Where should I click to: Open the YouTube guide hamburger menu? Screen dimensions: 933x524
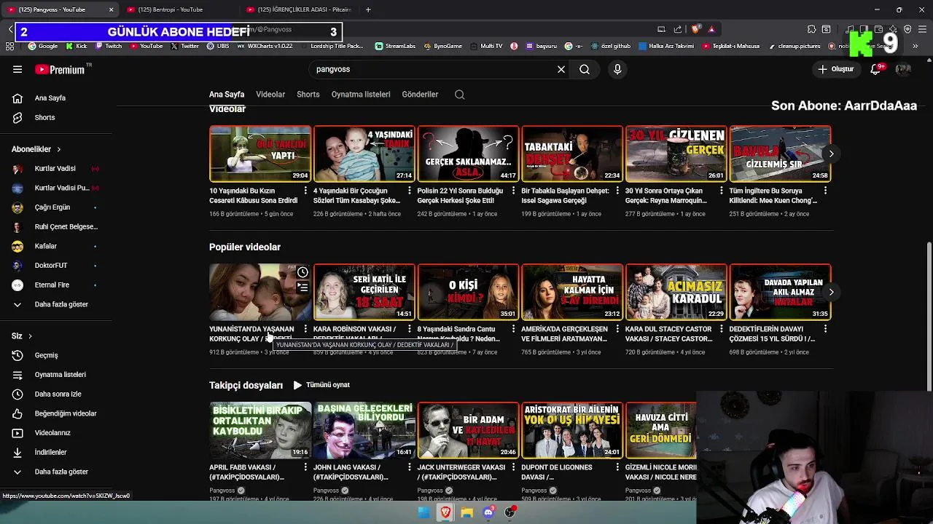click(17, 69)
